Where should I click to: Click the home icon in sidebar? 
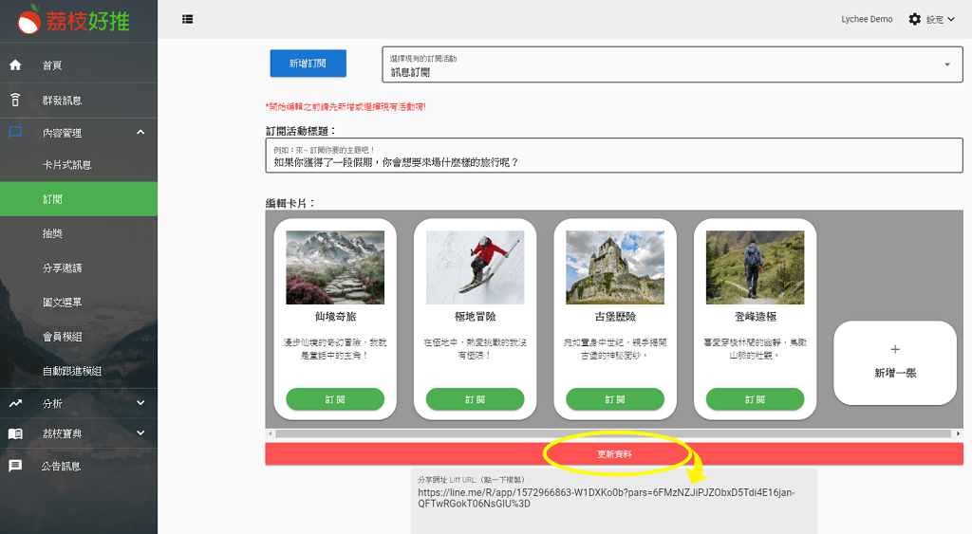15,65
